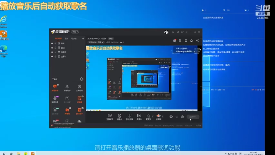Open the 弹幕秀 tool

point(67,111)
